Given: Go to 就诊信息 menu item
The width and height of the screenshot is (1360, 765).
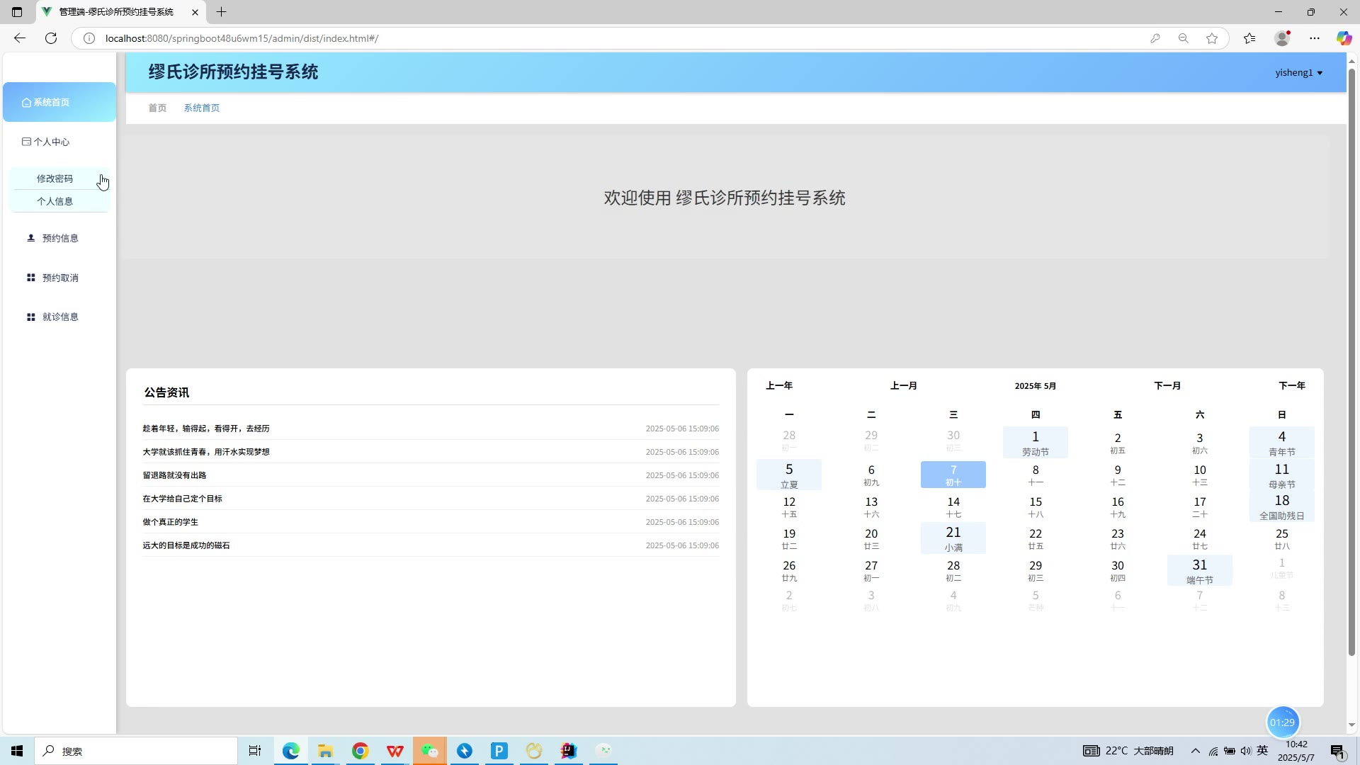Looking at the screenshot, I should point(59,317).
